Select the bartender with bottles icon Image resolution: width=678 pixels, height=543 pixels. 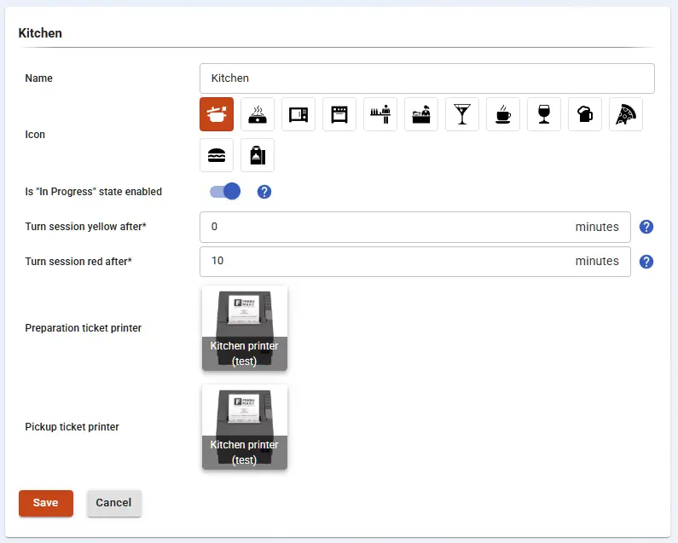(380, 114)
